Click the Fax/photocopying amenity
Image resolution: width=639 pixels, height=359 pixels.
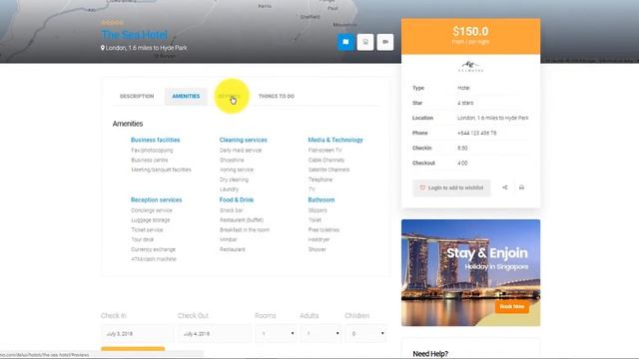[152, 151]
